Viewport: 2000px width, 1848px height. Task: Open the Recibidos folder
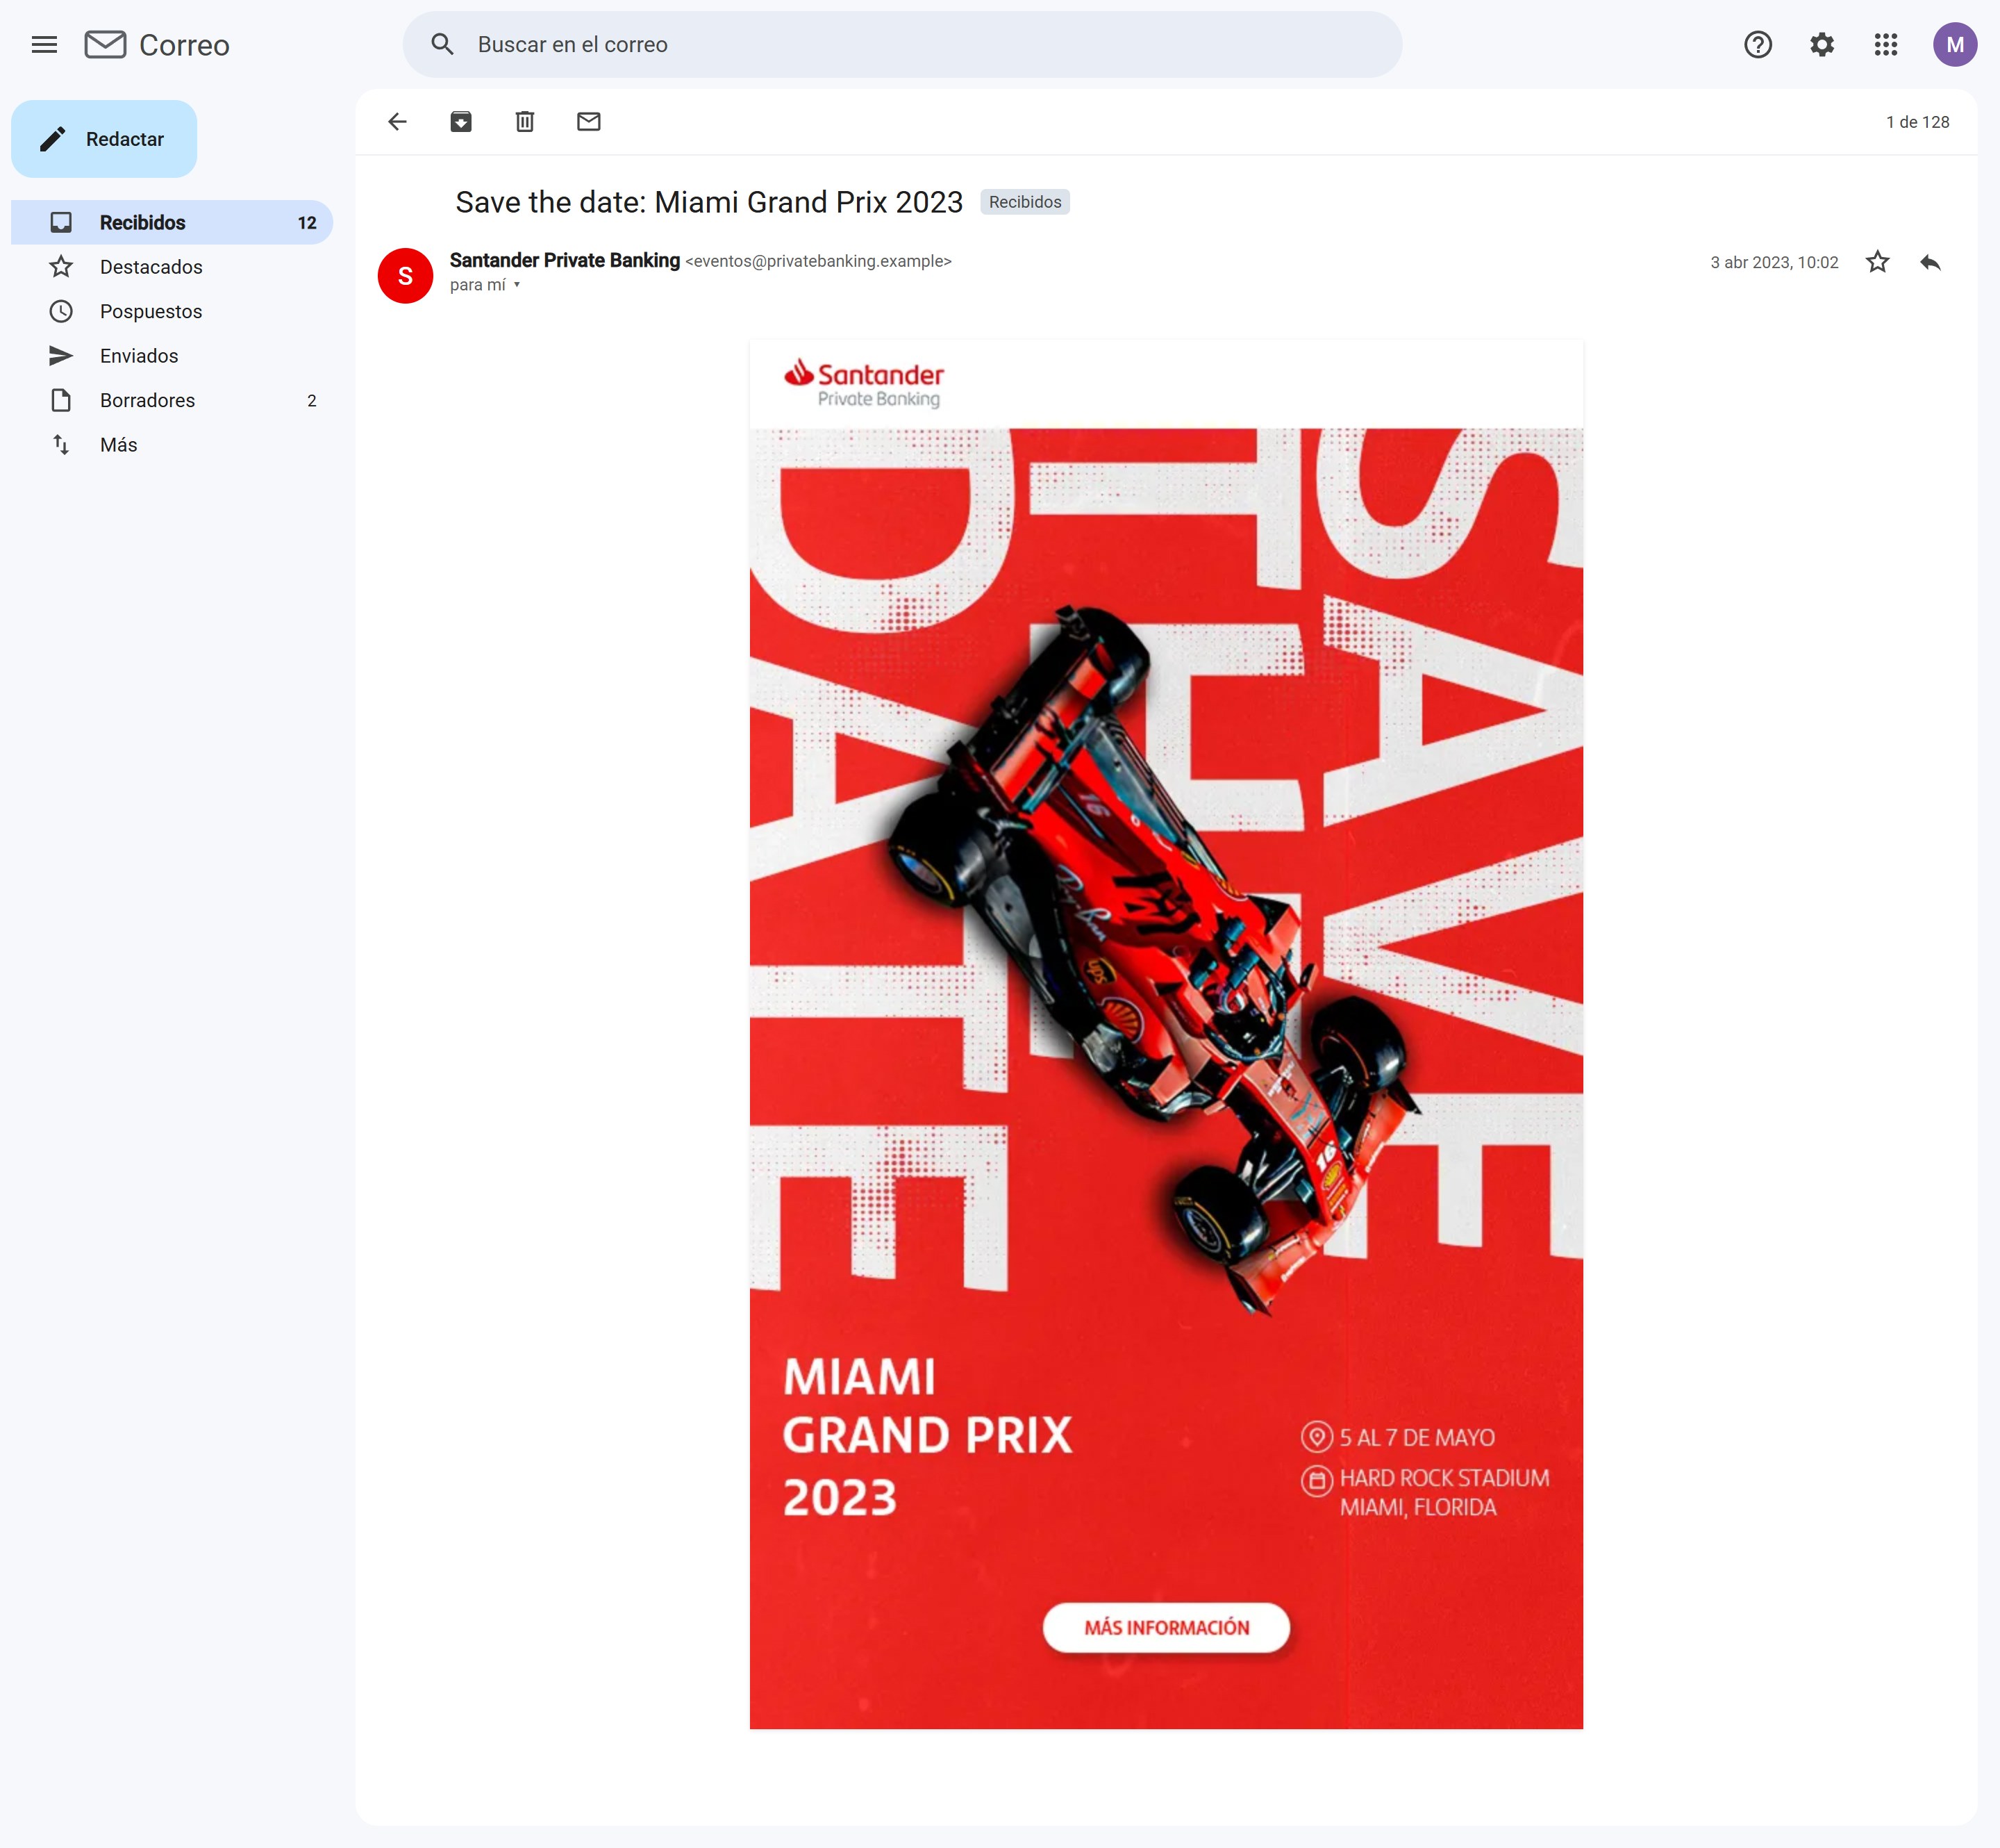point(172,222)
